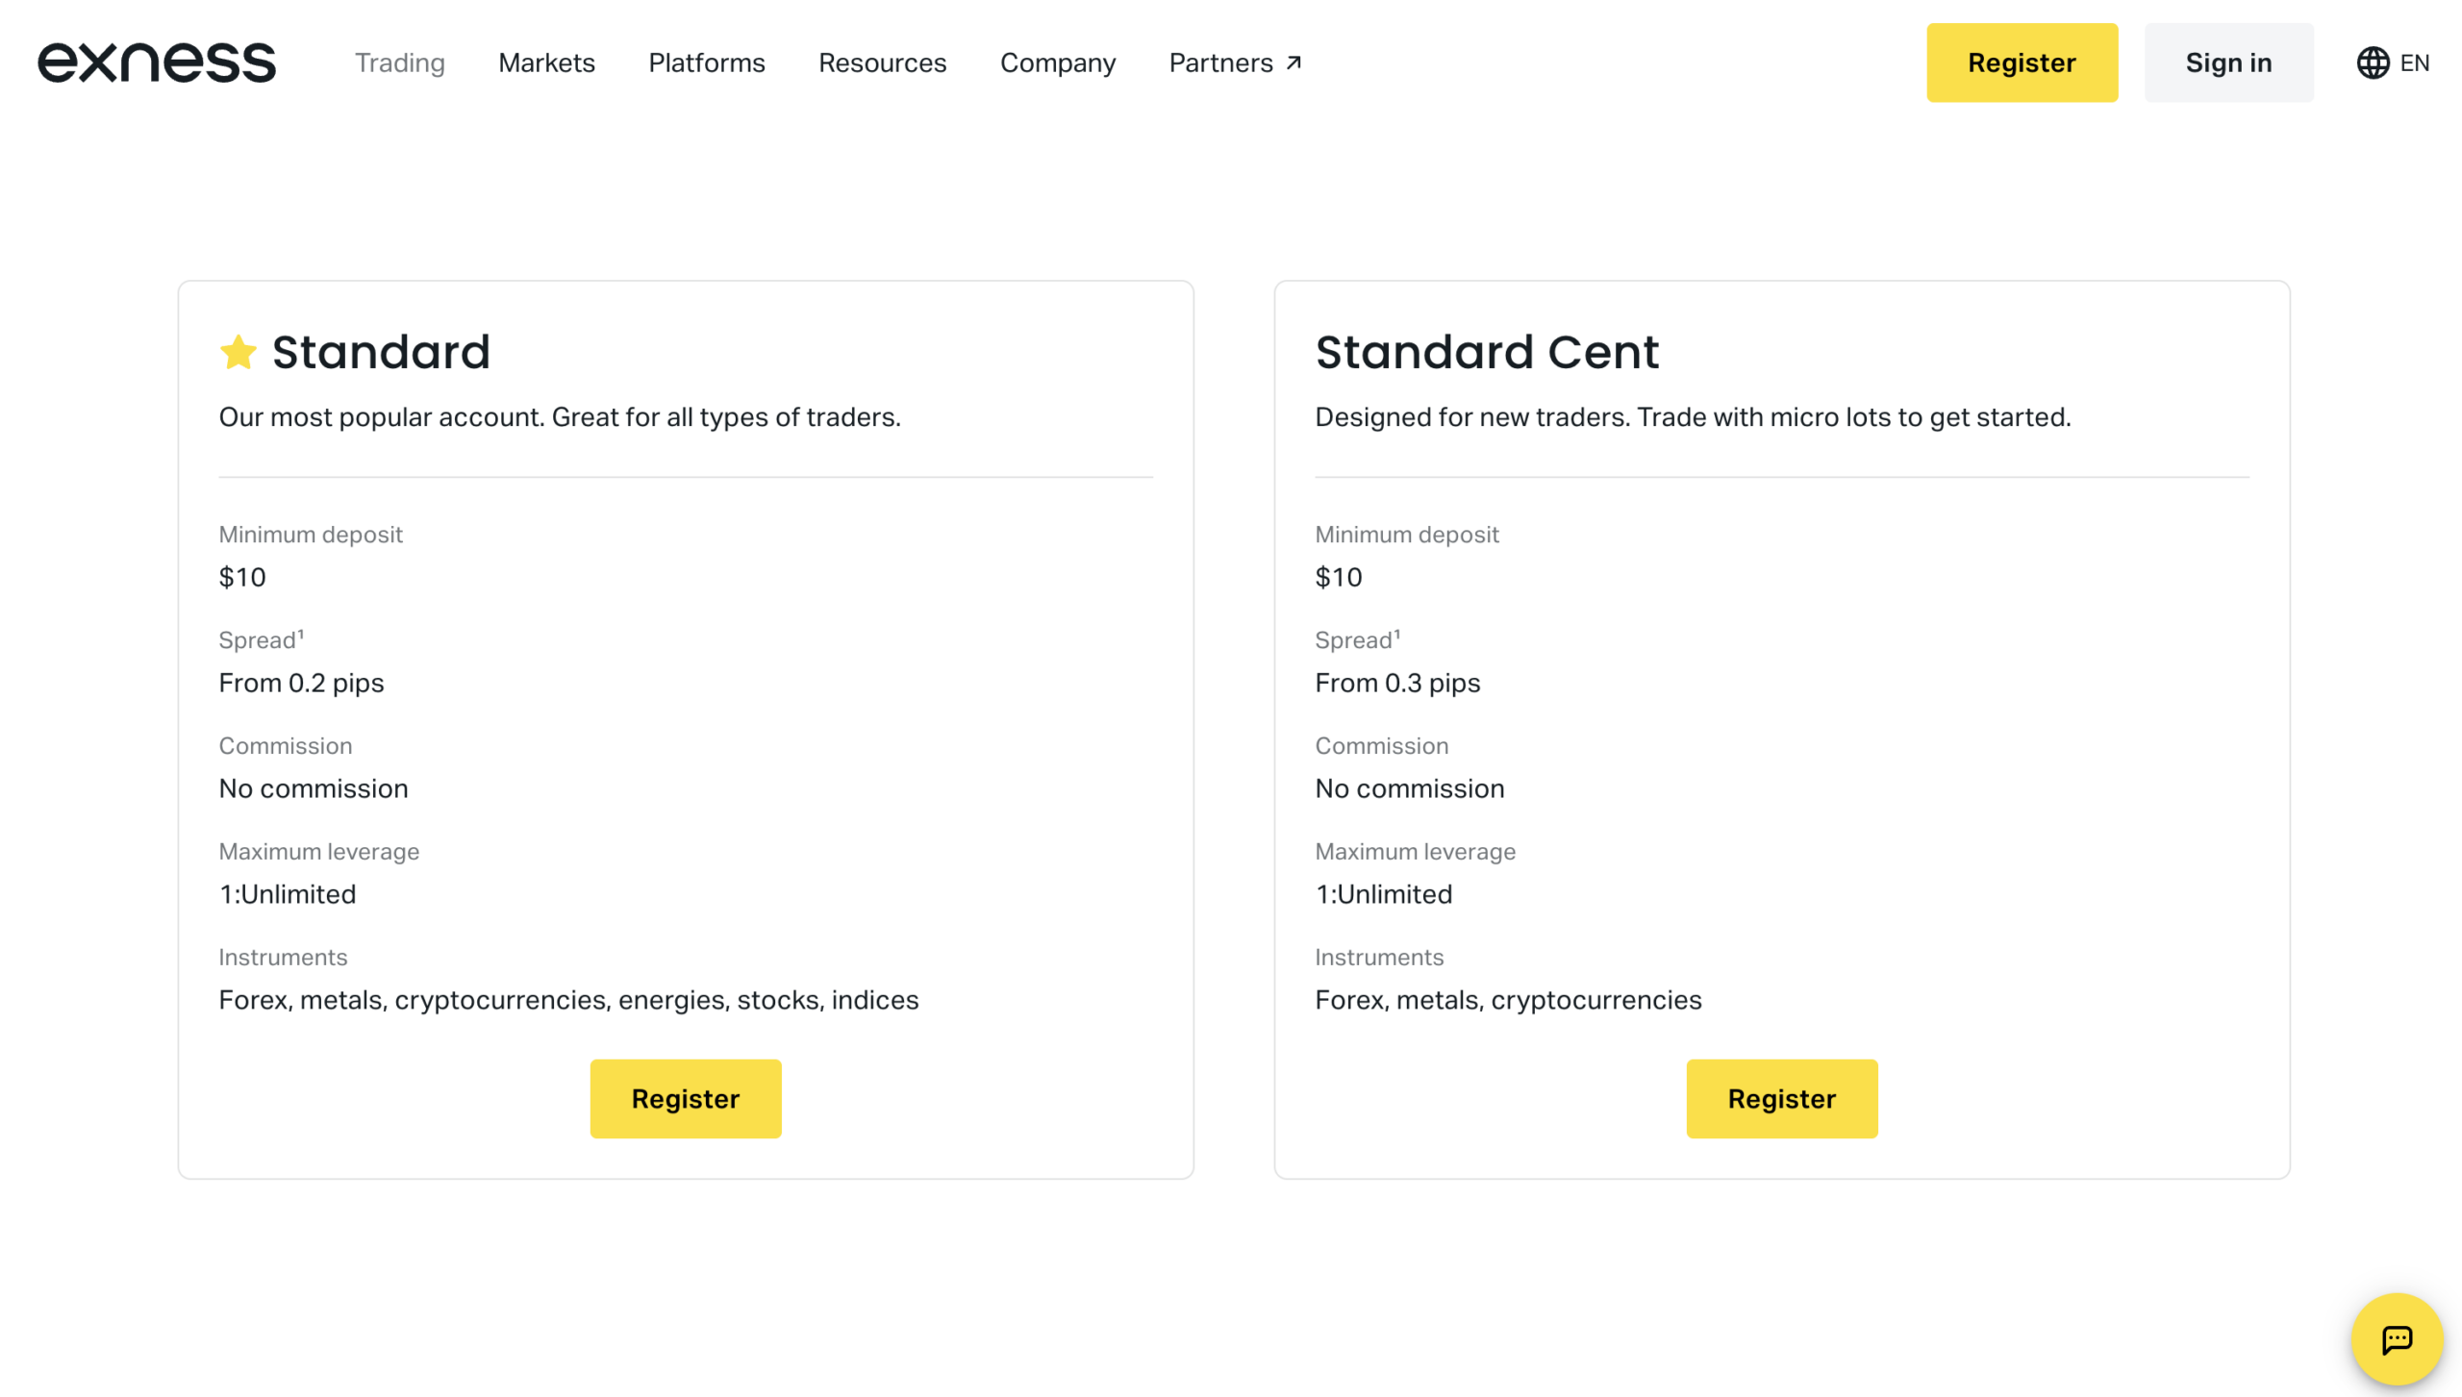
Task: Open the Company menu
Action: 1057,62
